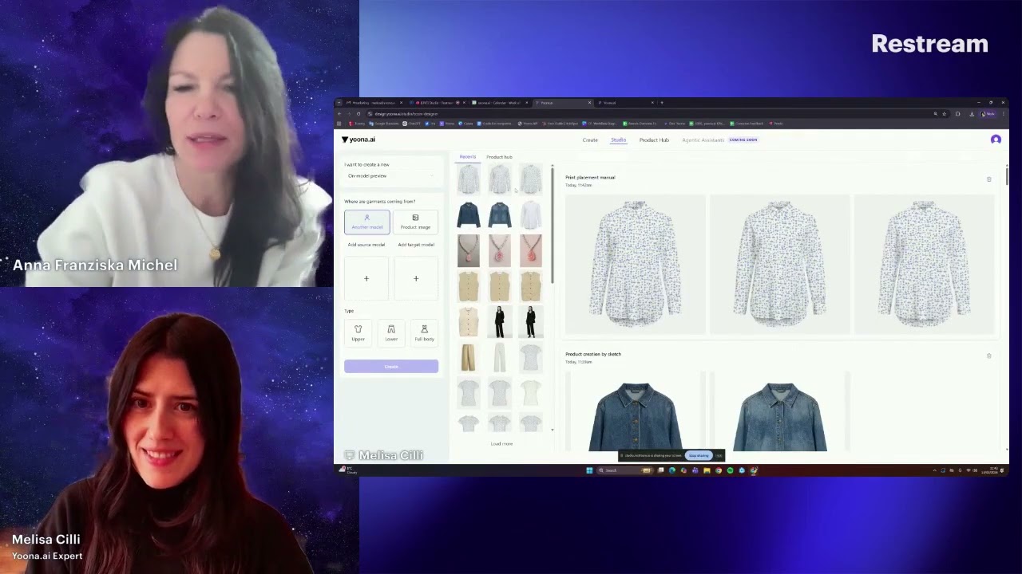Screen dimensions: 1022x574
Task: Delete the Print placement manual project
Action: 988,179
